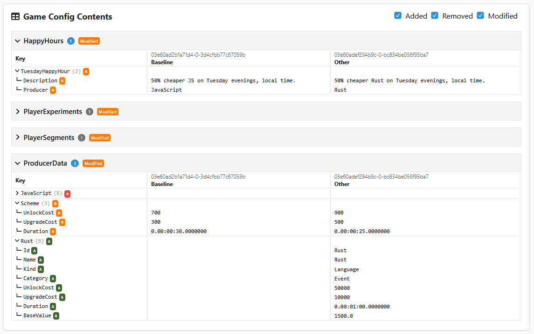Click the Key column header in ProducerData
This screenshot has width=534, height=334.
pos(21,180)
